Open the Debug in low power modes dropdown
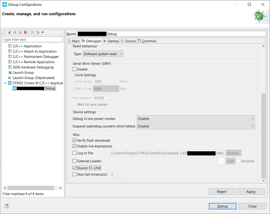Screen dimensions: 270x214 point(196,119)
